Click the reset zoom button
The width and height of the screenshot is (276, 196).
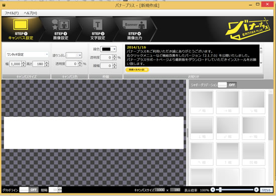click(266, 190)
